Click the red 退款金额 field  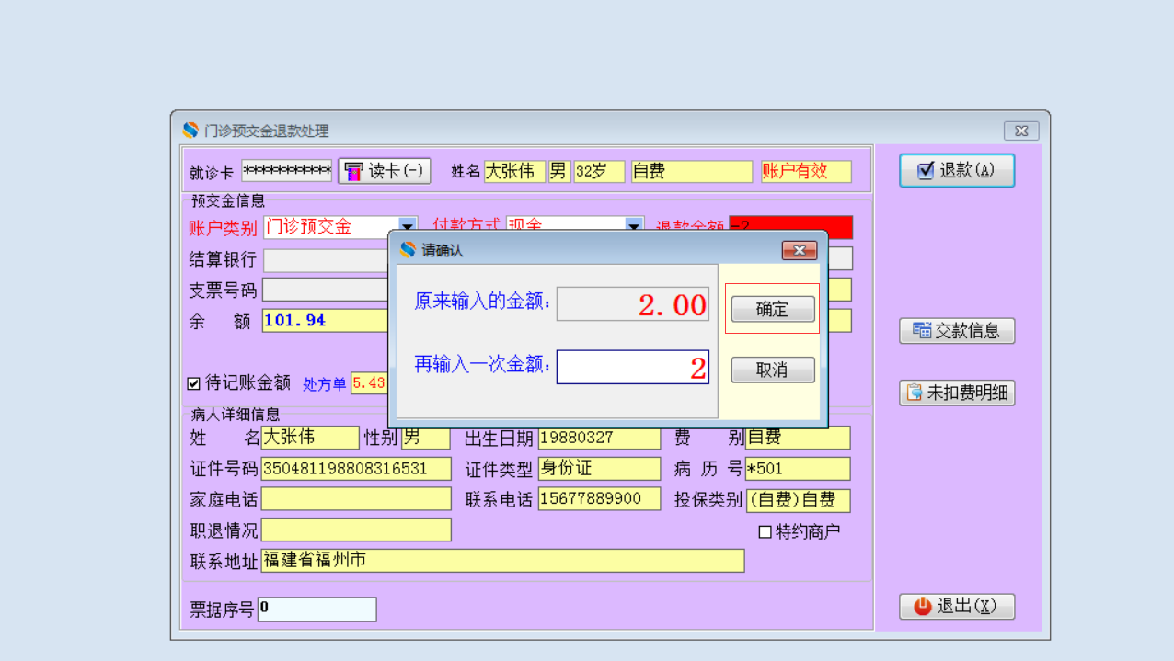[790, 227]
